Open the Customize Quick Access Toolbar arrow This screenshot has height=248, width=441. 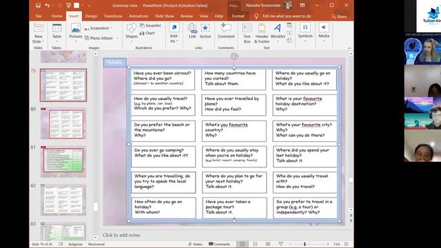tap(89, 6)
